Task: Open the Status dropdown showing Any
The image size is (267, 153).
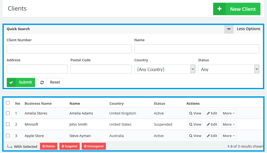Action: point(228,69)
